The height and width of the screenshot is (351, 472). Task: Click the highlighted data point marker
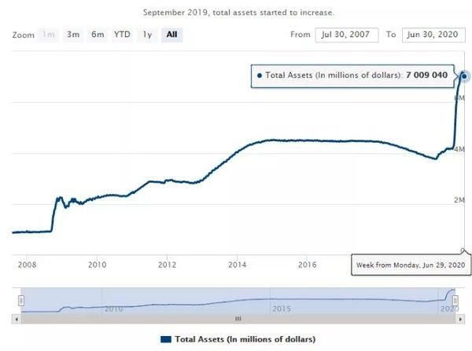coord(465,76)
